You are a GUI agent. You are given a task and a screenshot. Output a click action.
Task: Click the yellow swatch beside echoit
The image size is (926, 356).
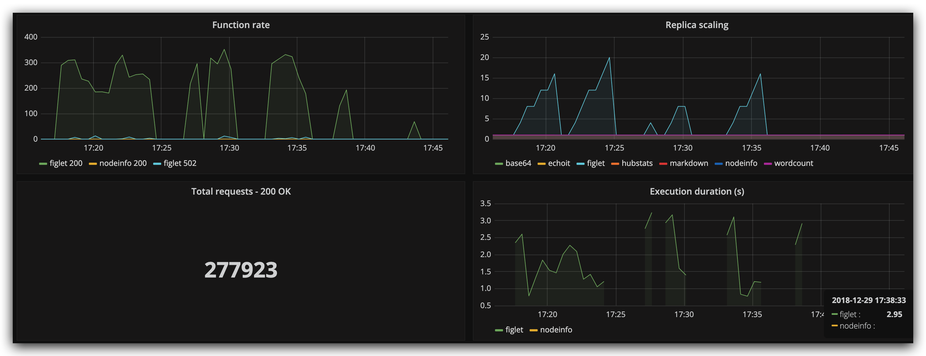tap(541, 164)
